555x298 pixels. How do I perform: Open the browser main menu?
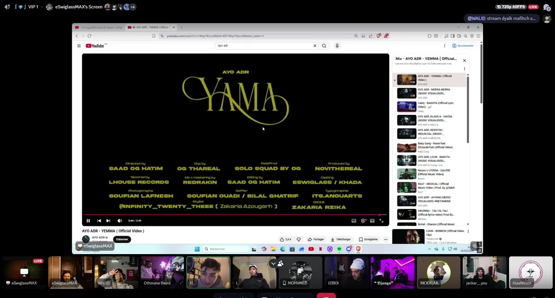tap(478, 36)
